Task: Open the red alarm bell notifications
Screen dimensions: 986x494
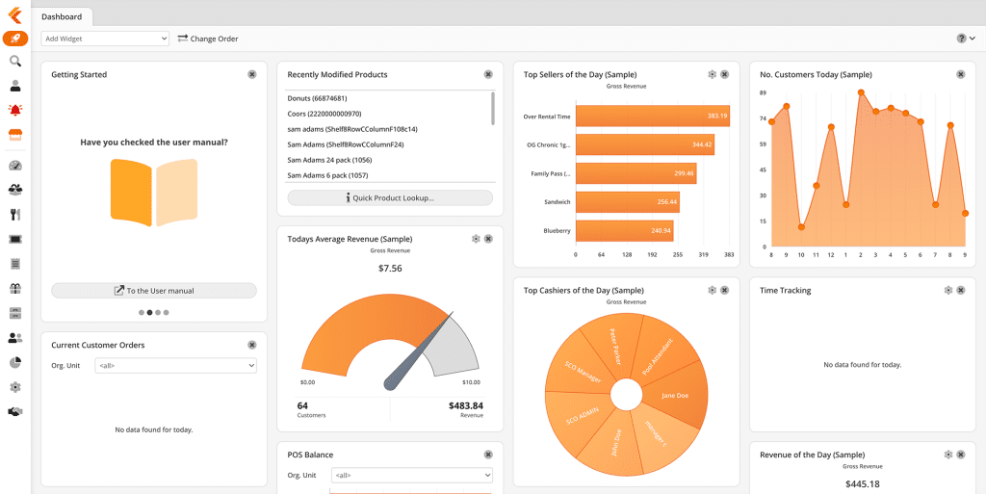Action: click(15, 110)
